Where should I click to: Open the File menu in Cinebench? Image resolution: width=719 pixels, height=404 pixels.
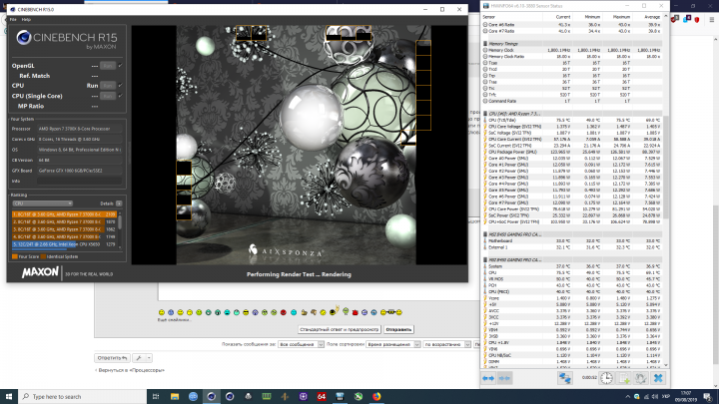(13, 20)
